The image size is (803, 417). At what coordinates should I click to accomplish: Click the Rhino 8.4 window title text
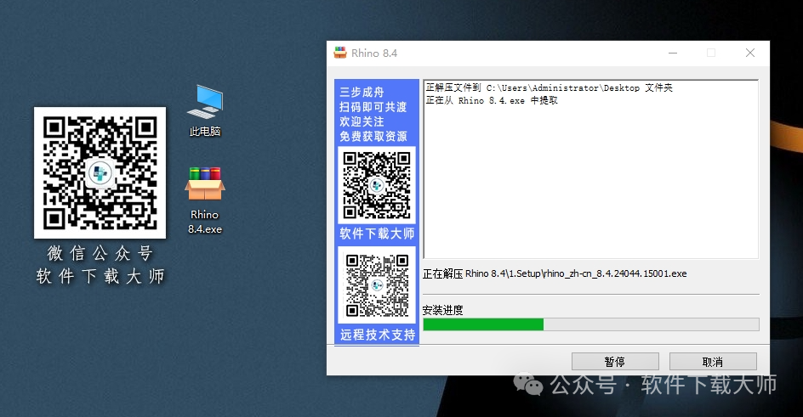click(x=374, y=54)
